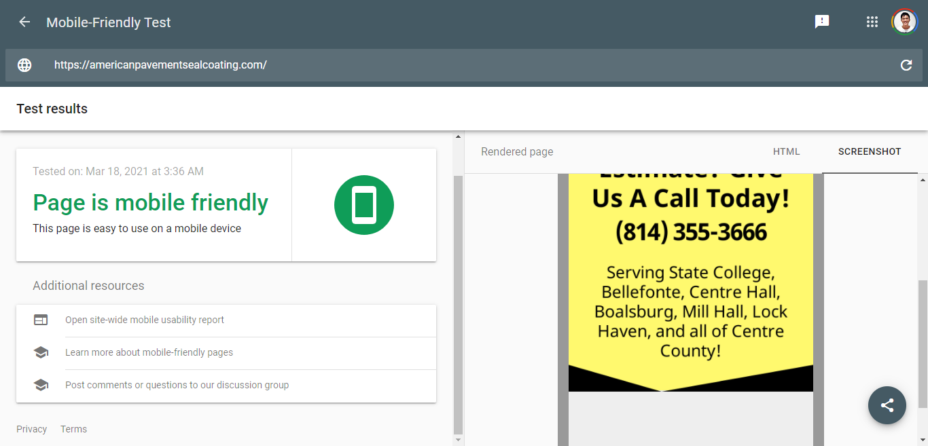This screenshot has width=928, height=446.
Task: Go back using the arrow icon
Action: (x=24, y=22)
